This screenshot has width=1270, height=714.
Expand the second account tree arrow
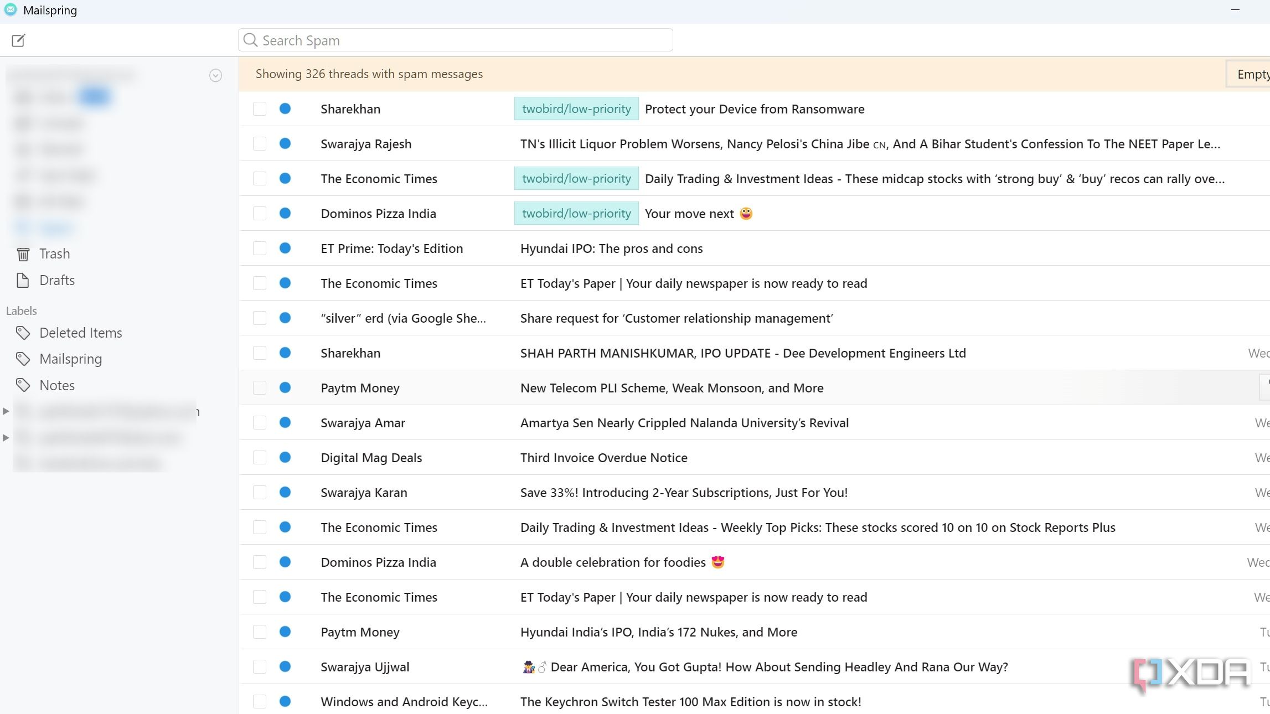click(x=6, y=437)
